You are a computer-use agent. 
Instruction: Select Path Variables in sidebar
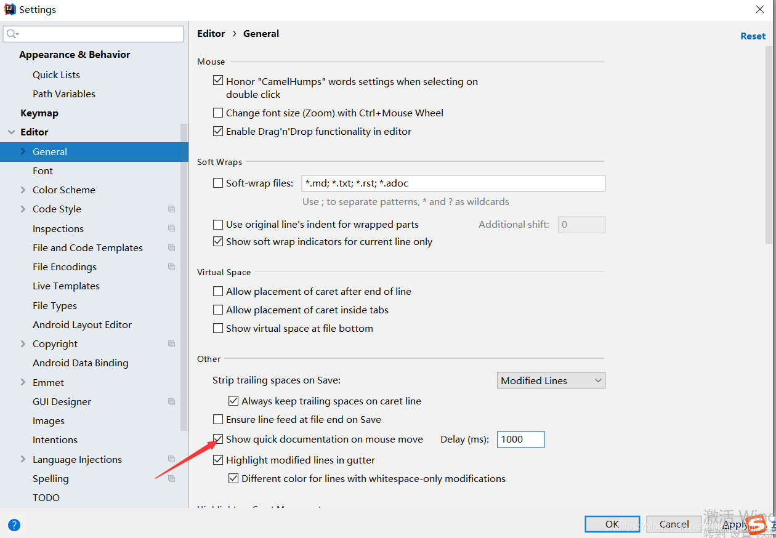click(64, 94)
